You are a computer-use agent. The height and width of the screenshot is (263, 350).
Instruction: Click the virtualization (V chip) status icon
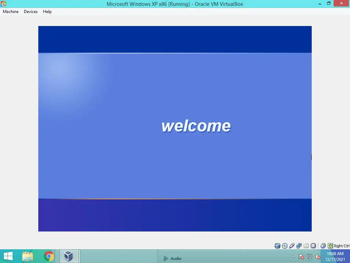pos(313,246)
